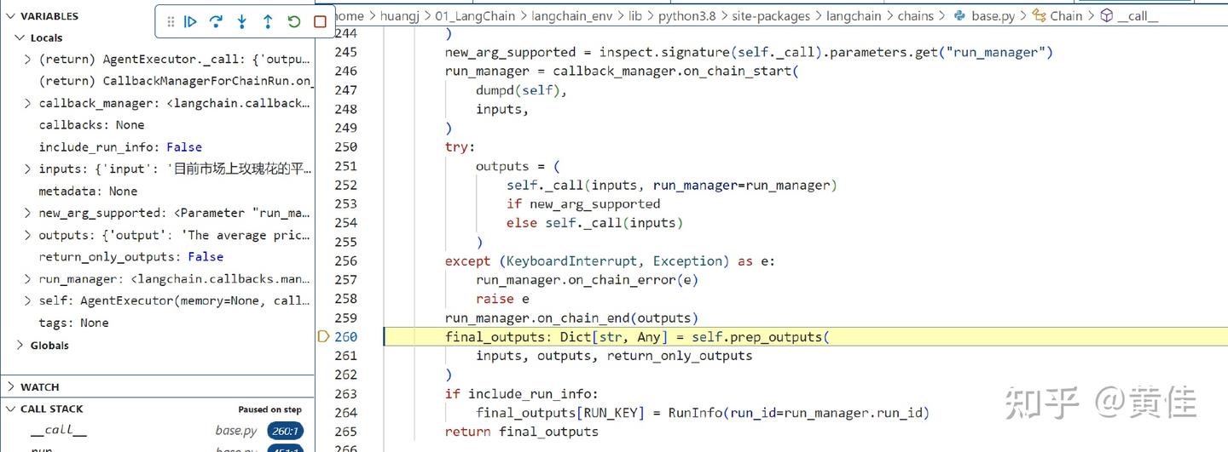Click 'run_manager.on_chain_end(outputs)' code
Viewport: 1228px width, 452px height.
click(x=571, y=318)
